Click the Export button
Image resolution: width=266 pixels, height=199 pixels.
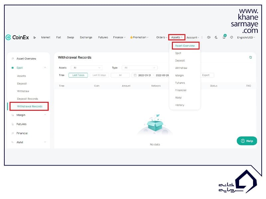[x=206, y=75]
